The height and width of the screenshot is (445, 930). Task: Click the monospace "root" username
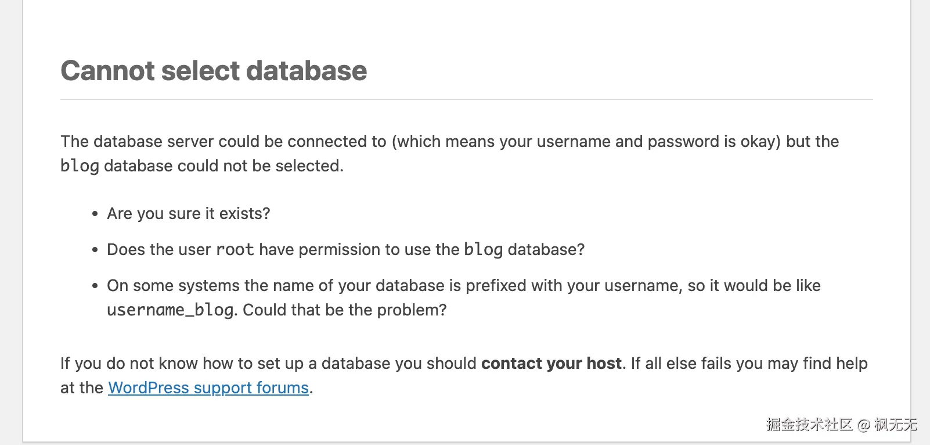coord(235,250)
